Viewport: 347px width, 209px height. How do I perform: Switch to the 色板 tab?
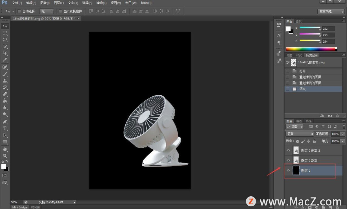pyautogui.click(x=298, y=21)
